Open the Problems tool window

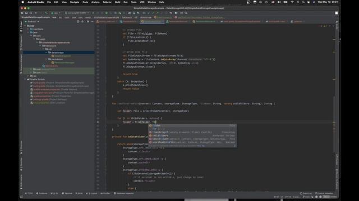tap(42, 193)
